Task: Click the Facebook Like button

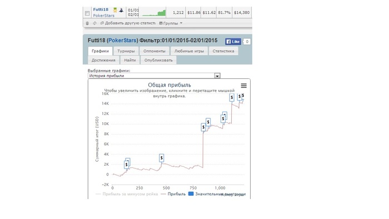Action: [x=233, y=42]
